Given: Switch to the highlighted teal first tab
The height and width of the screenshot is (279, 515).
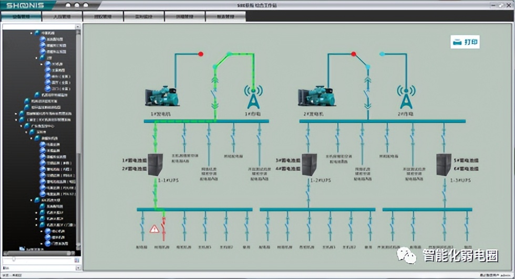Looking at the screenshot, I should (x=22, y=16).
